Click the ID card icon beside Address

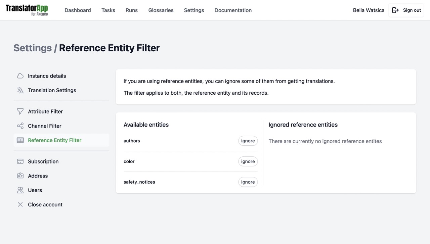point(20,176)
